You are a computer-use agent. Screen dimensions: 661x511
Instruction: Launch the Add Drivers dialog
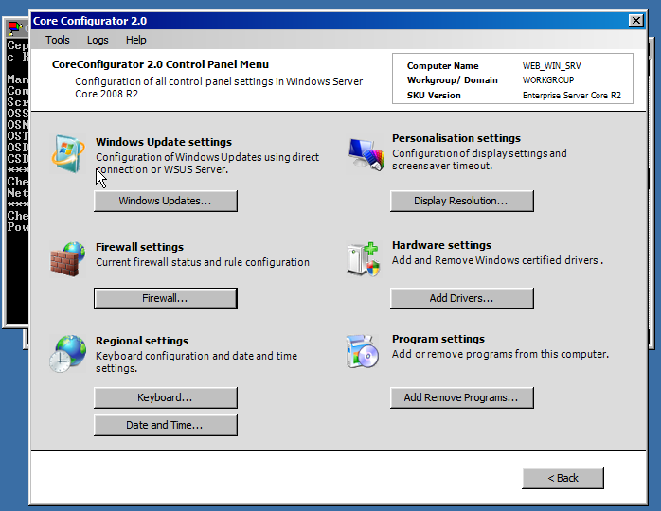[x=461, y=298]
